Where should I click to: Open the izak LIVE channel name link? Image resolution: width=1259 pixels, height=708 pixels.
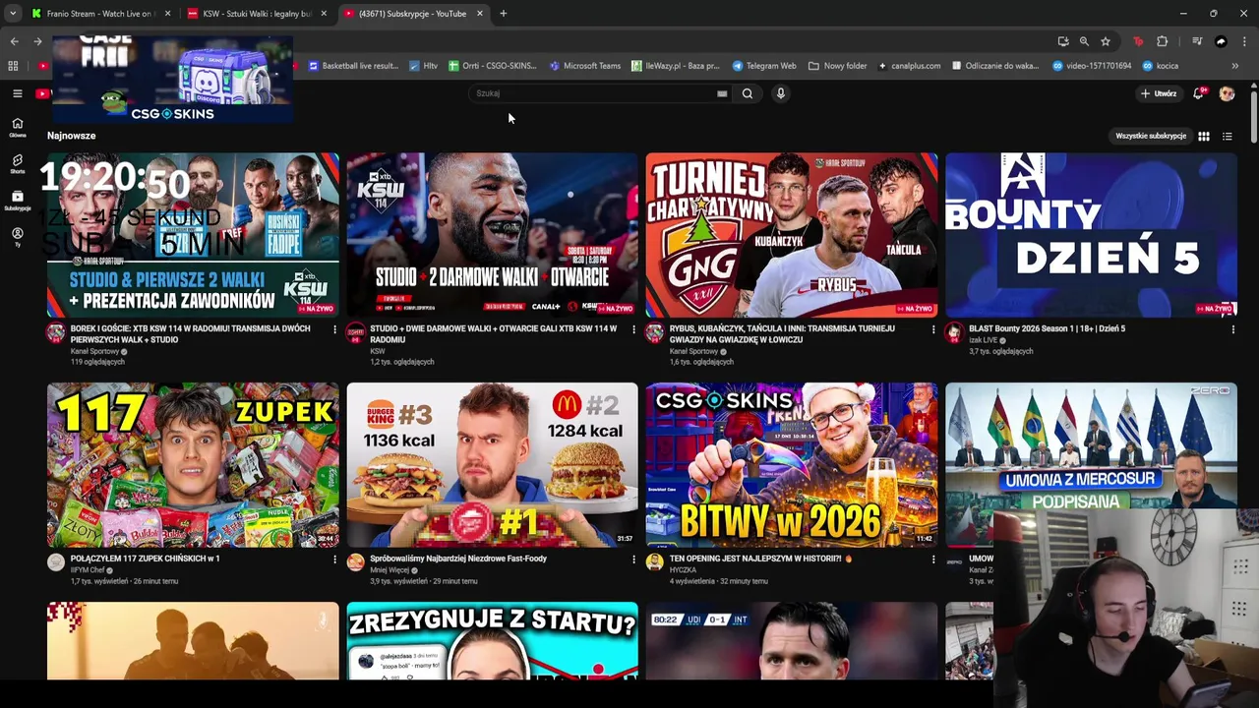[985, 340]
